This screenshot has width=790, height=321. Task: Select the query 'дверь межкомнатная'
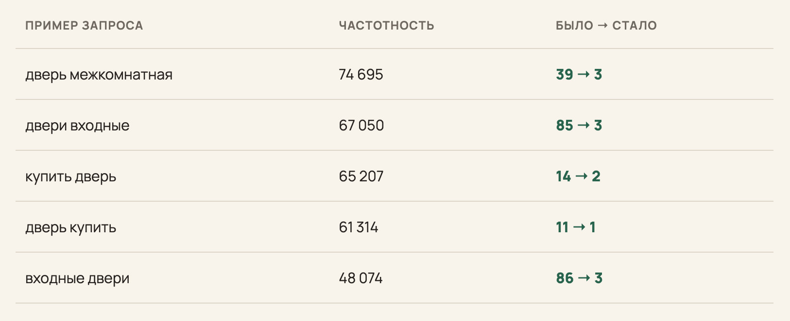(x=99, y=75)
